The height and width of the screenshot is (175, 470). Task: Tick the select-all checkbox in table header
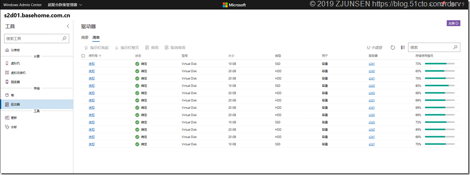point(83,56)
